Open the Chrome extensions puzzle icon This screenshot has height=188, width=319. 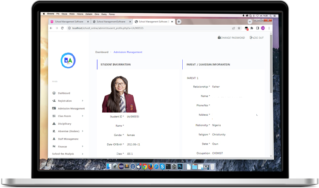click(252, 28)
